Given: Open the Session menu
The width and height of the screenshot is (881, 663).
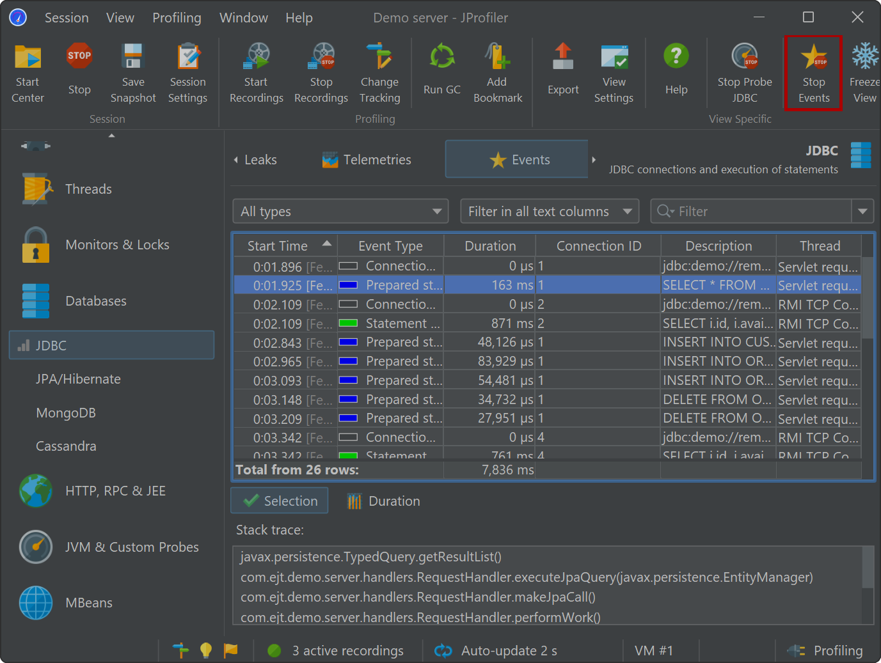Looking at the screenshot, I should click(67, 18).
